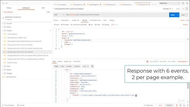The width and height of the screenshot is (190, 107).
Task: Click the Beautify link
Action: pyautogui.click(x=185, y=25)
